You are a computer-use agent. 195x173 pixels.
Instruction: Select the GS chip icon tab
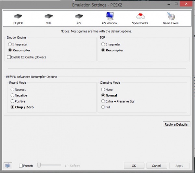click(x=79, y=16)
